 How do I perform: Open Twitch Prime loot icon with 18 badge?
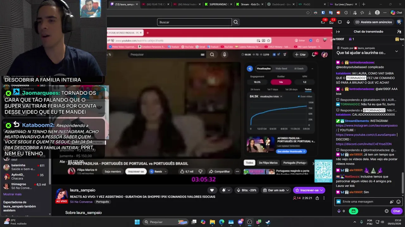pos(323,22)
